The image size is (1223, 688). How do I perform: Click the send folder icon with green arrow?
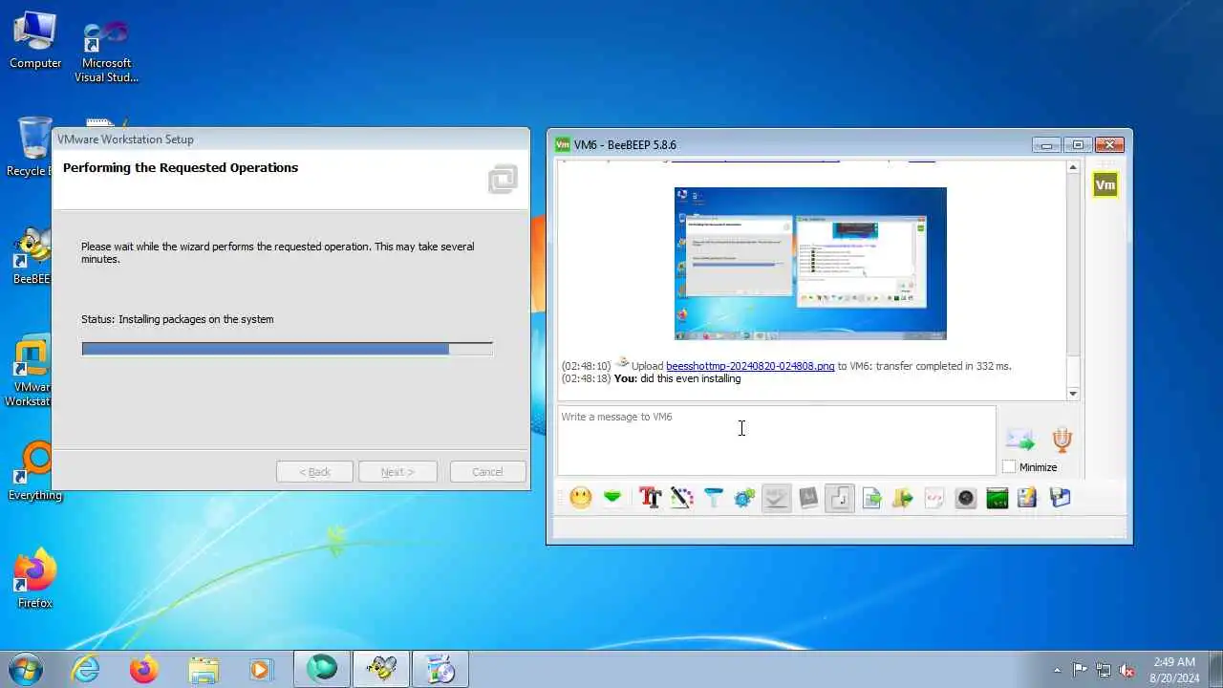click(903, 498)
